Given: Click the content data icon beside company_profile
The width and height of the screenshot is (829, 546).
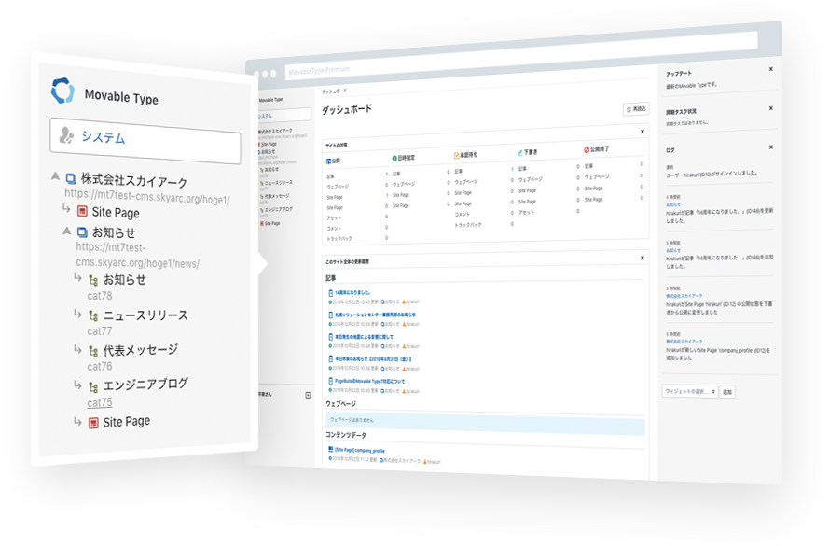Looking at the screenshot, I should pos(331,449).
